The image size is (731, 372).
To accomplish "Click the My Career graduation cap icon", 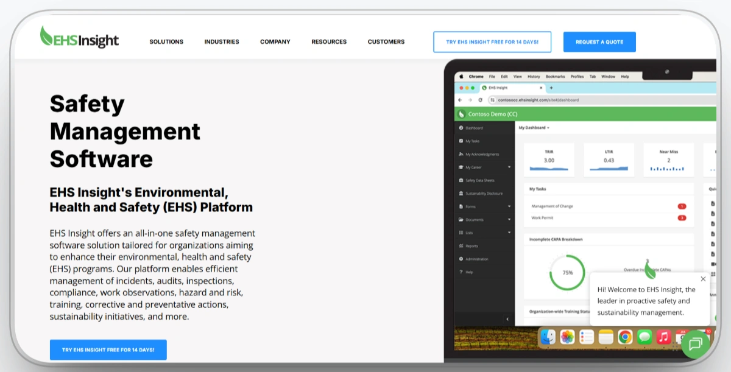I will (x=461, y=167).
